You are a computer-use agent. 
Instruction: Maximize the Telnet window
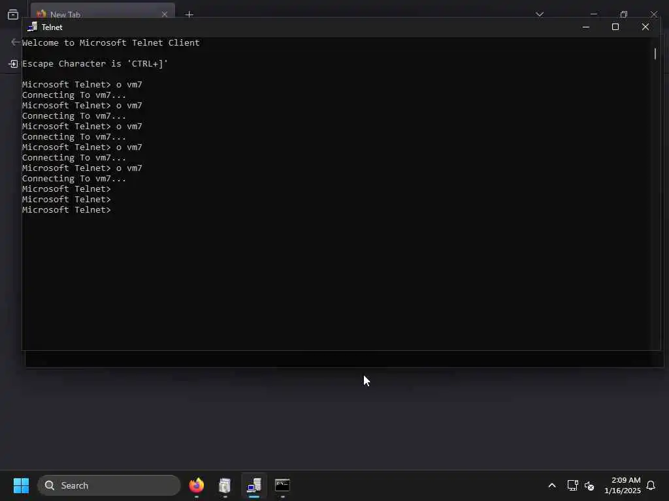(615, 27)
